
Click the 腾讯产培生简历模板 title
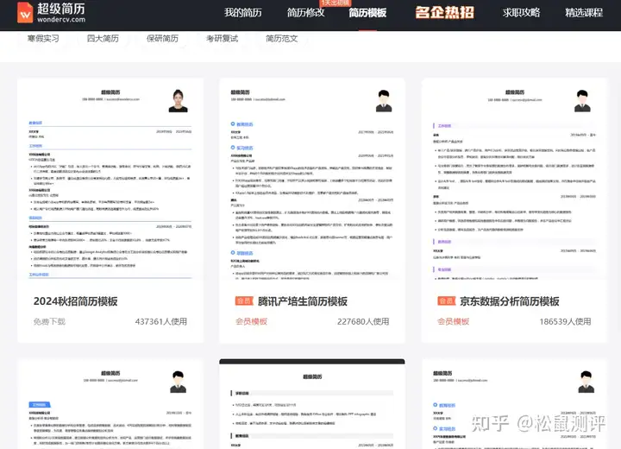click(x=303, y=301)
